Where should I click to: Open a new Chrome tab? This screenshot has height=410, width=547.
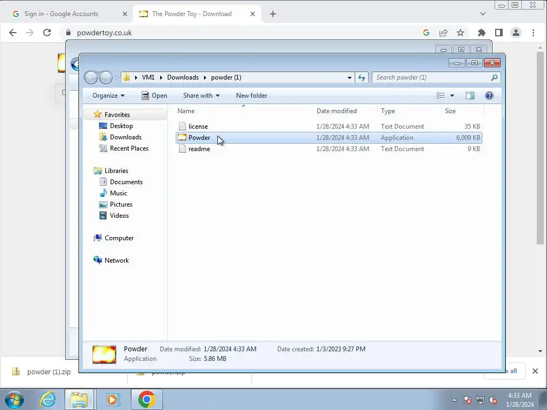click(273, 14)
